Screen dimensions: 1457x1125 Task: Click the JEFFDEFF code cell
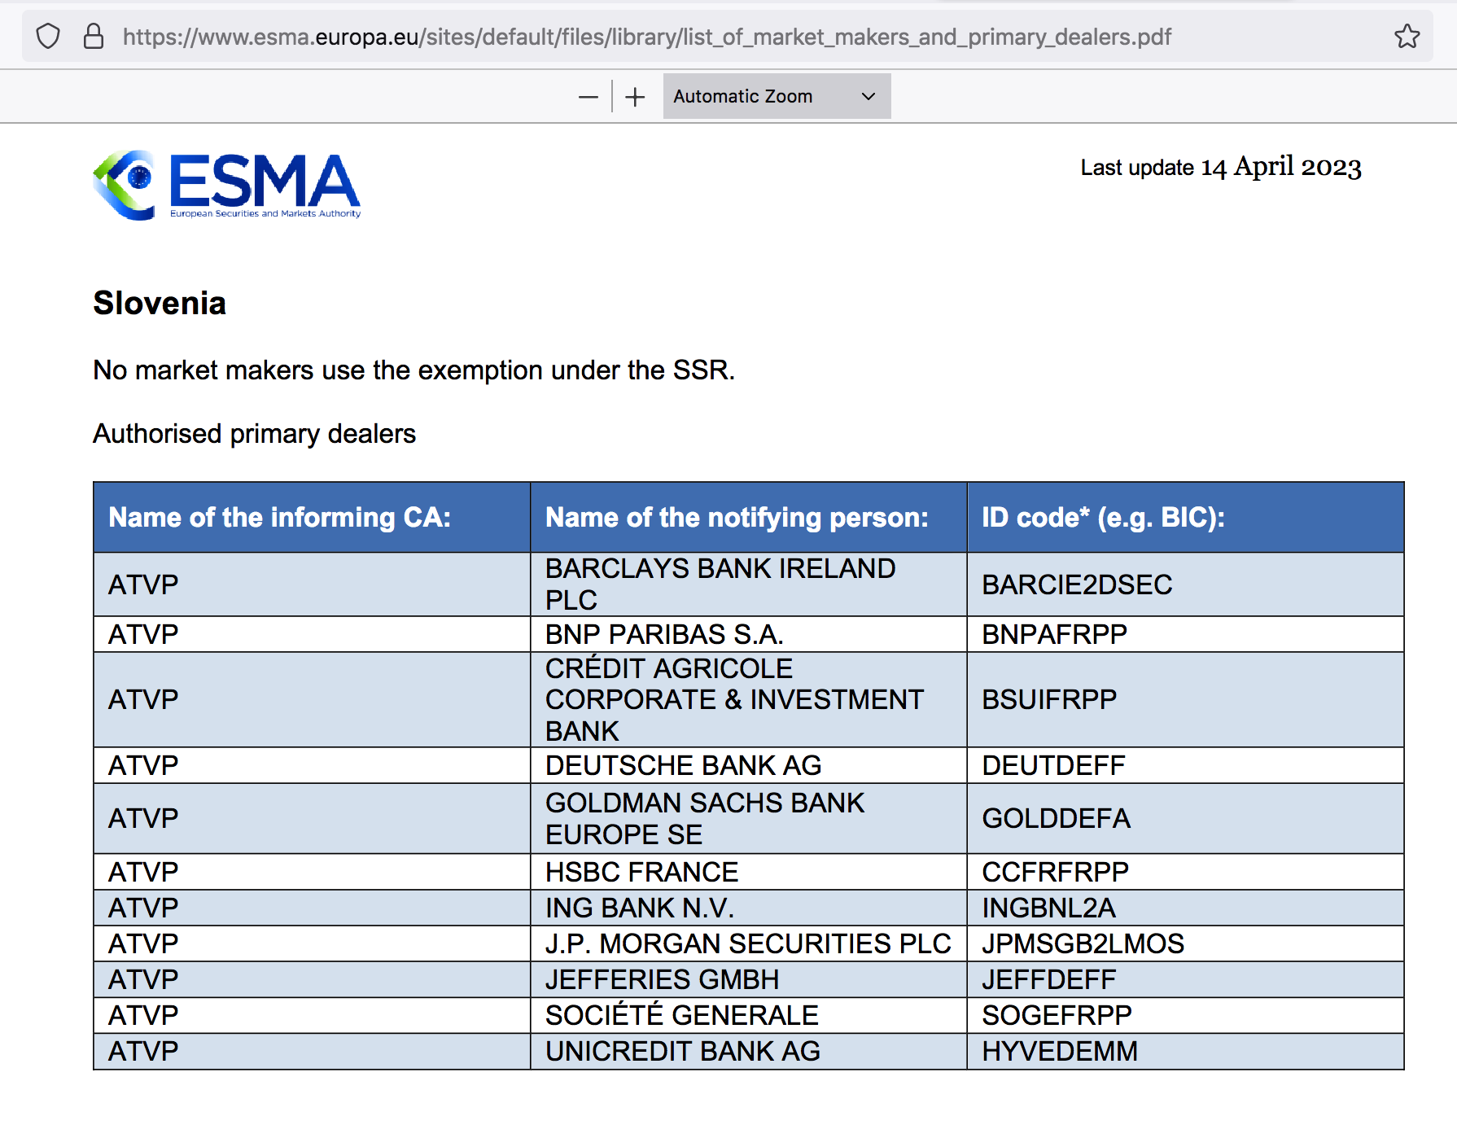(x=1185, y=979)
